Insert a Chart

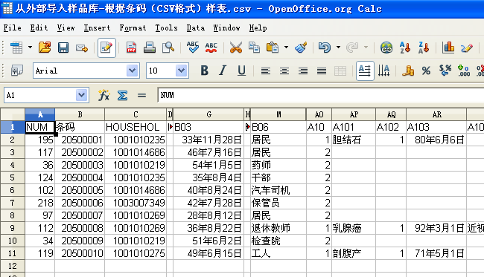click(448, 48)
